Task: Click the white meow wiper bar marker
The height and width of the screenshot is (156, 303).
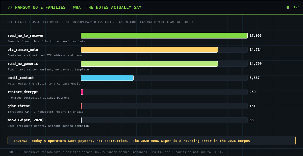Action: pos(81,120)
